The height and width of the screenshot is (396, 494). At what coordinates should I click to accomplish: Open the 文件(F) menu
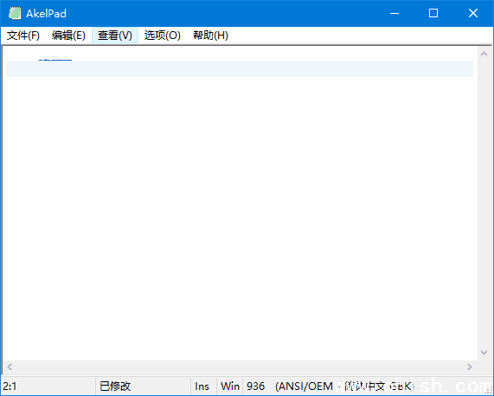click(23, 35)
